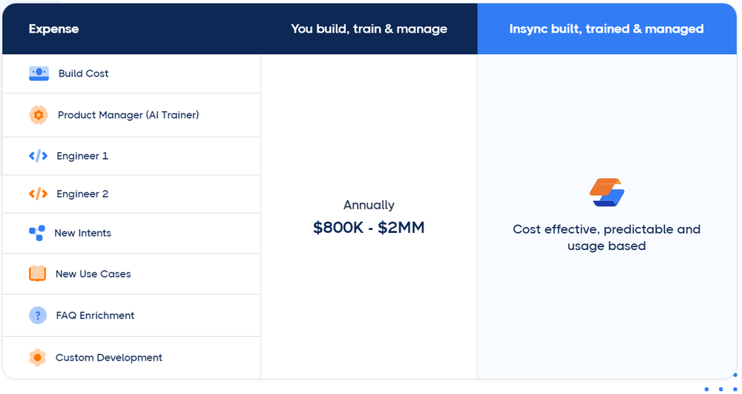Click the three dots at bottom right

click(720, 390)
